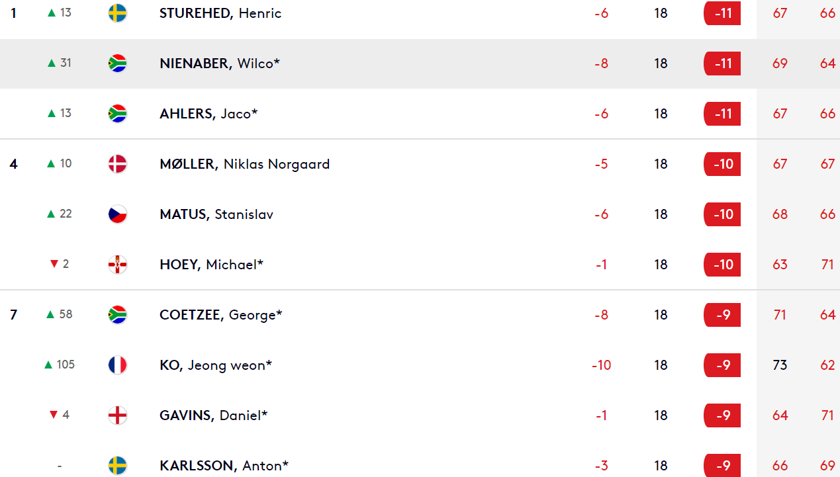840x477 pixels.
Task: Open the NIENABER, Wilco row
Action: click(x=420, y=64)
